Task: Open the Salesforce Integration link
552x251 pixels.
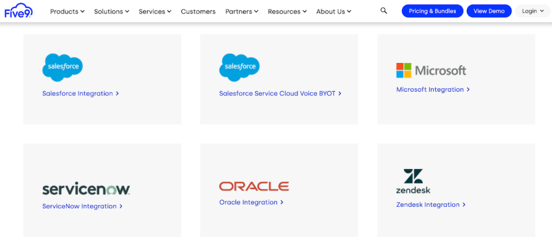Action: [81, 94]
